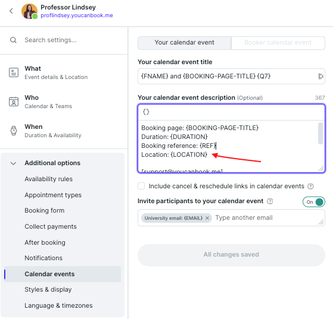
Task: Switch to the Booker calendar event tab
Action: pyautogui.click(x=278, y=42)
